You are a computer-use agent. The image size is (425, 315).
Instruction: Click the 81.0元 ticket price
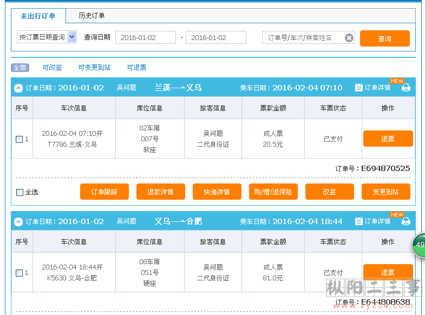(x=273, y=278)
